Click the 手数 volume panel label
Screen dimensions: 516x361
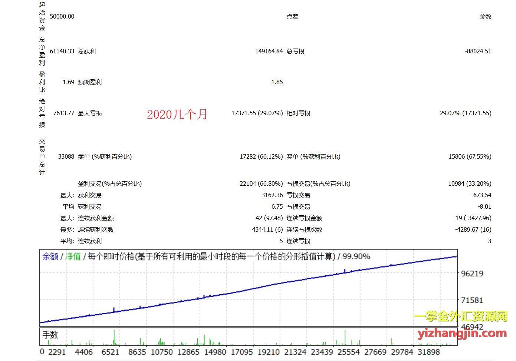pyautogui.click(x=50, y=335)
